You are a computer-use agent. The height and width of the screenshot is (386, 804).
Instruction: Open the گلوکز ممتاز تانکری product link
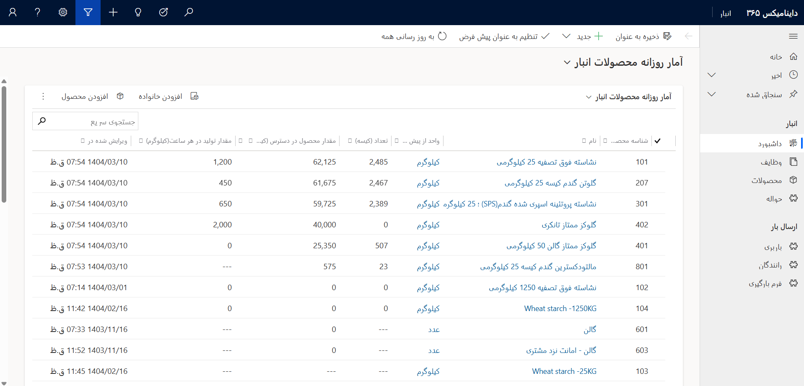pyautogui.click(x=568, y=225)
